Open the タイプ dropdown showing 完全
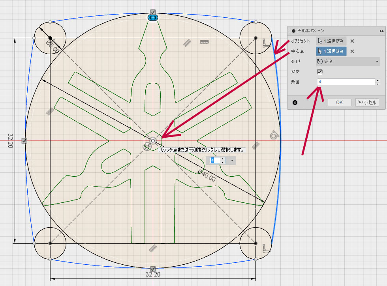The image size is (387, 286). [348, 62]
